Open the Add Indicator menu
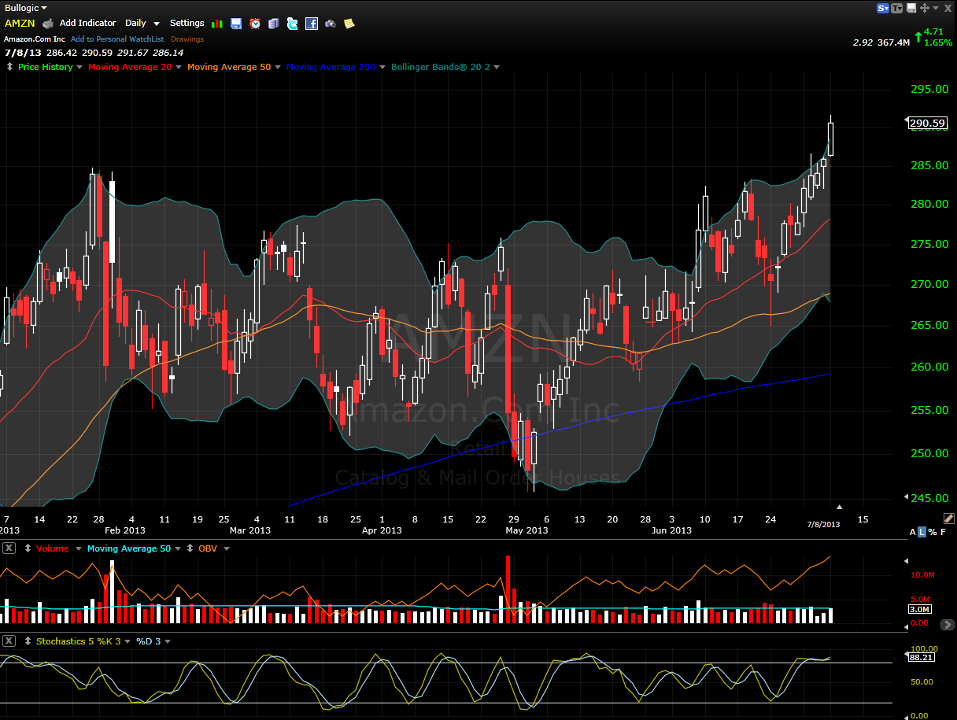This screenshot has height=720, width=957. 87,24
